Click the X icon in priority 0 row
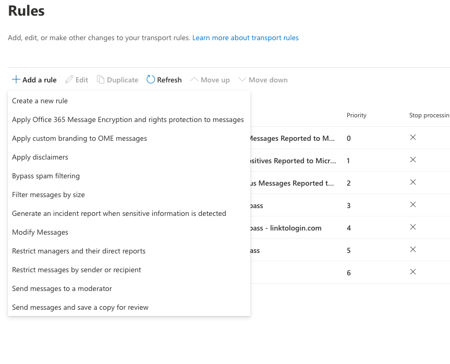This screenshot has width=450, height=364. 412,138
